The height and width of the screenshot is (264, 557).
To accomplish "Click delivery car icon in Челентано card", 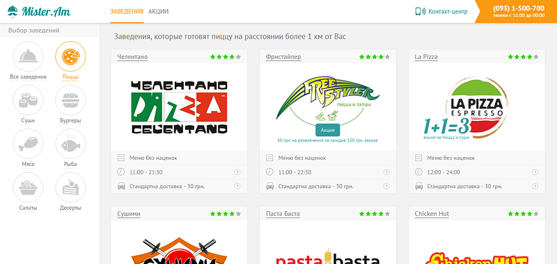I will (x=120, y=186).
